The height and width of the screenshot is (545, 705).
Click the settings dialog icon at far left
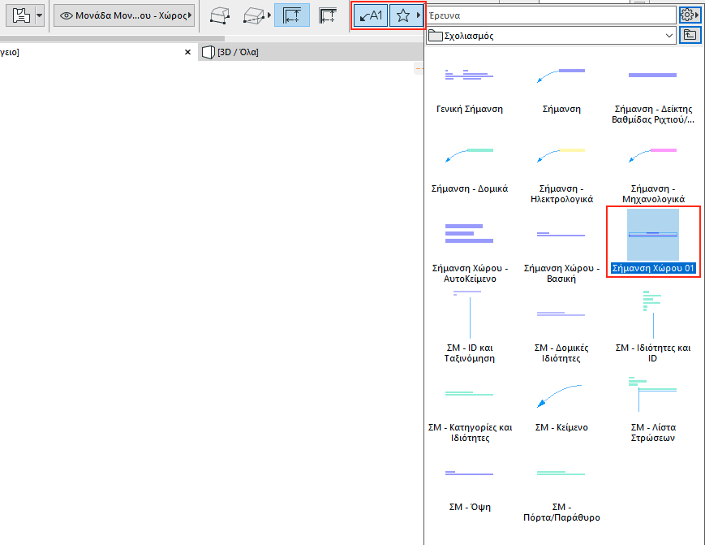click(20, 15)
